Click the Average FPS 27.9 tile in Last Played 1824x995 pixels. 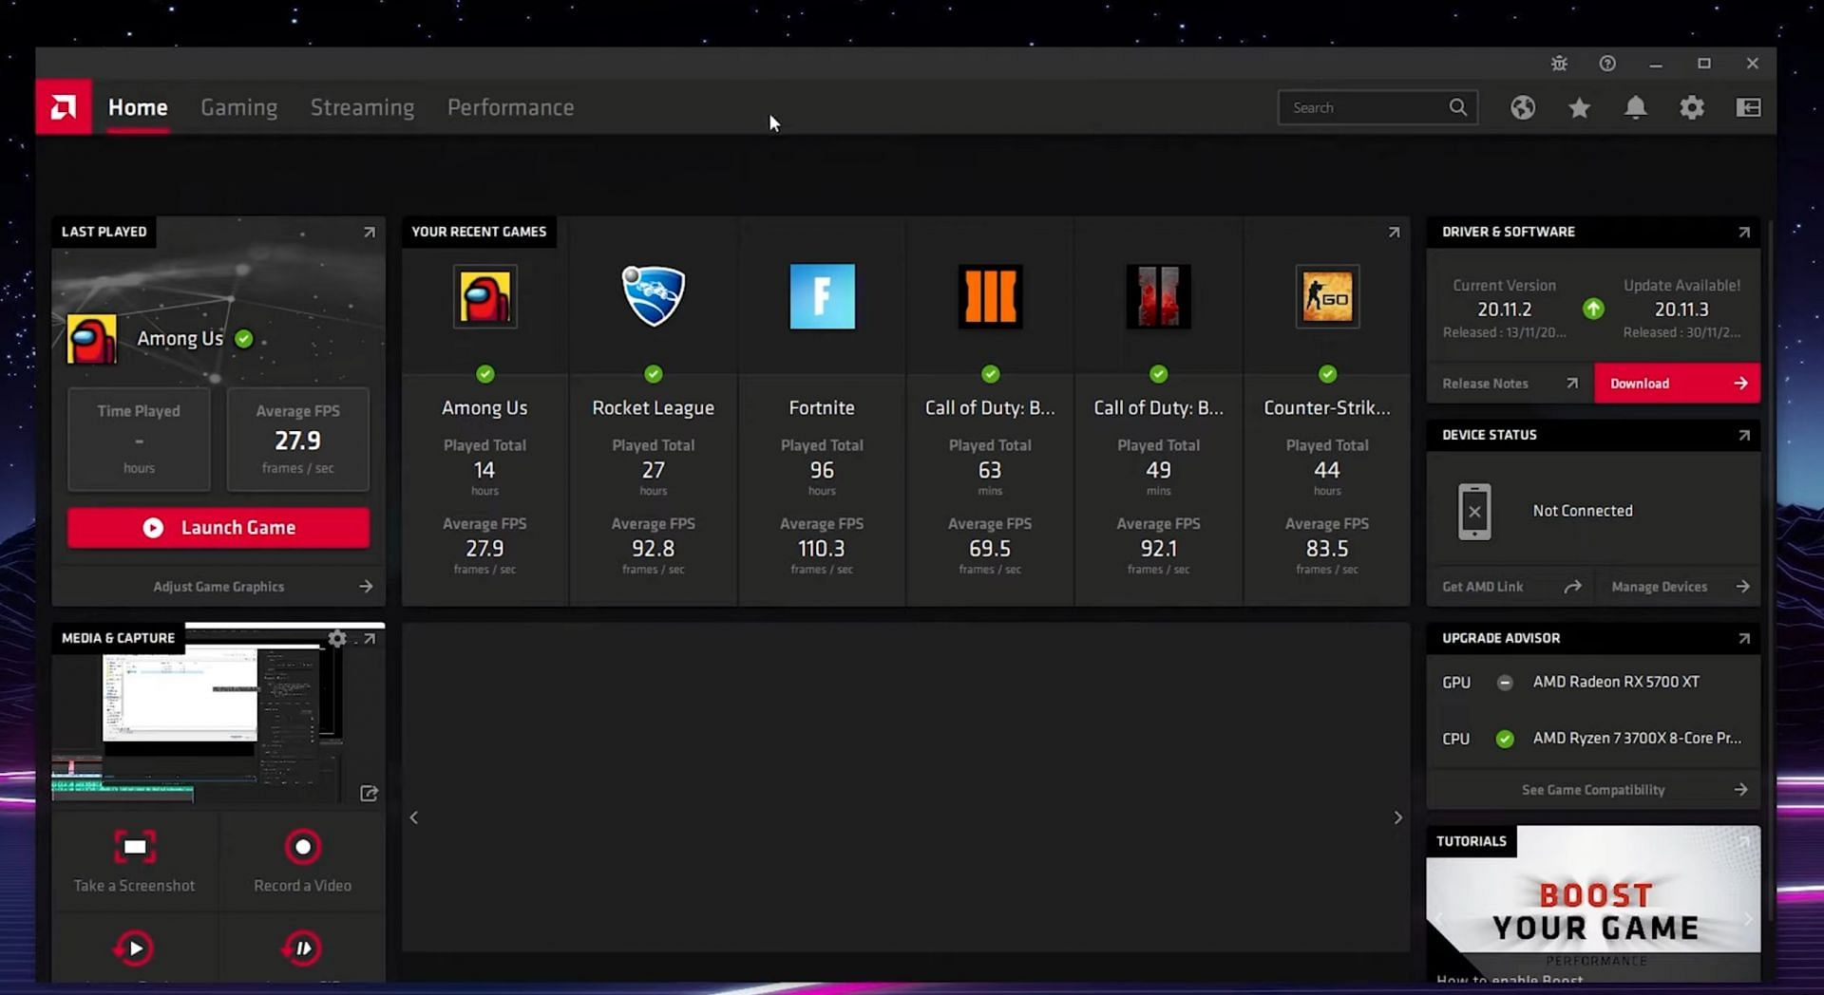click(x=298, y=439)
